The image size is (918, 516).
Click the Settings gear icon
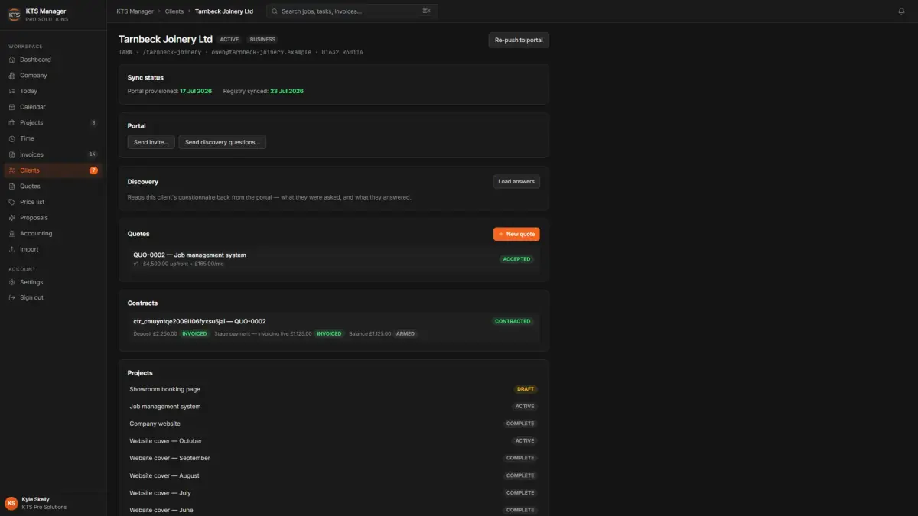12,282
